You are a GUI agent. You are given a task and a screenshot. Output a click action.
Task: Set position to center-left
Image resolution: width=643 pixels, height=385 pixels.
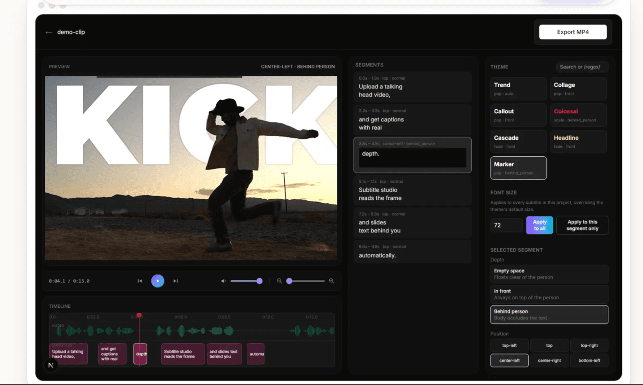pyautogui.click(x=509, y=360)
